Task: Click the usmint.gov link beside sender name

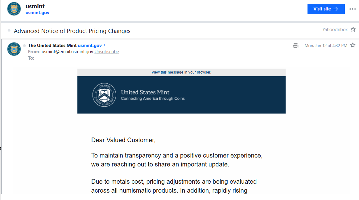Action: (90, 46)
